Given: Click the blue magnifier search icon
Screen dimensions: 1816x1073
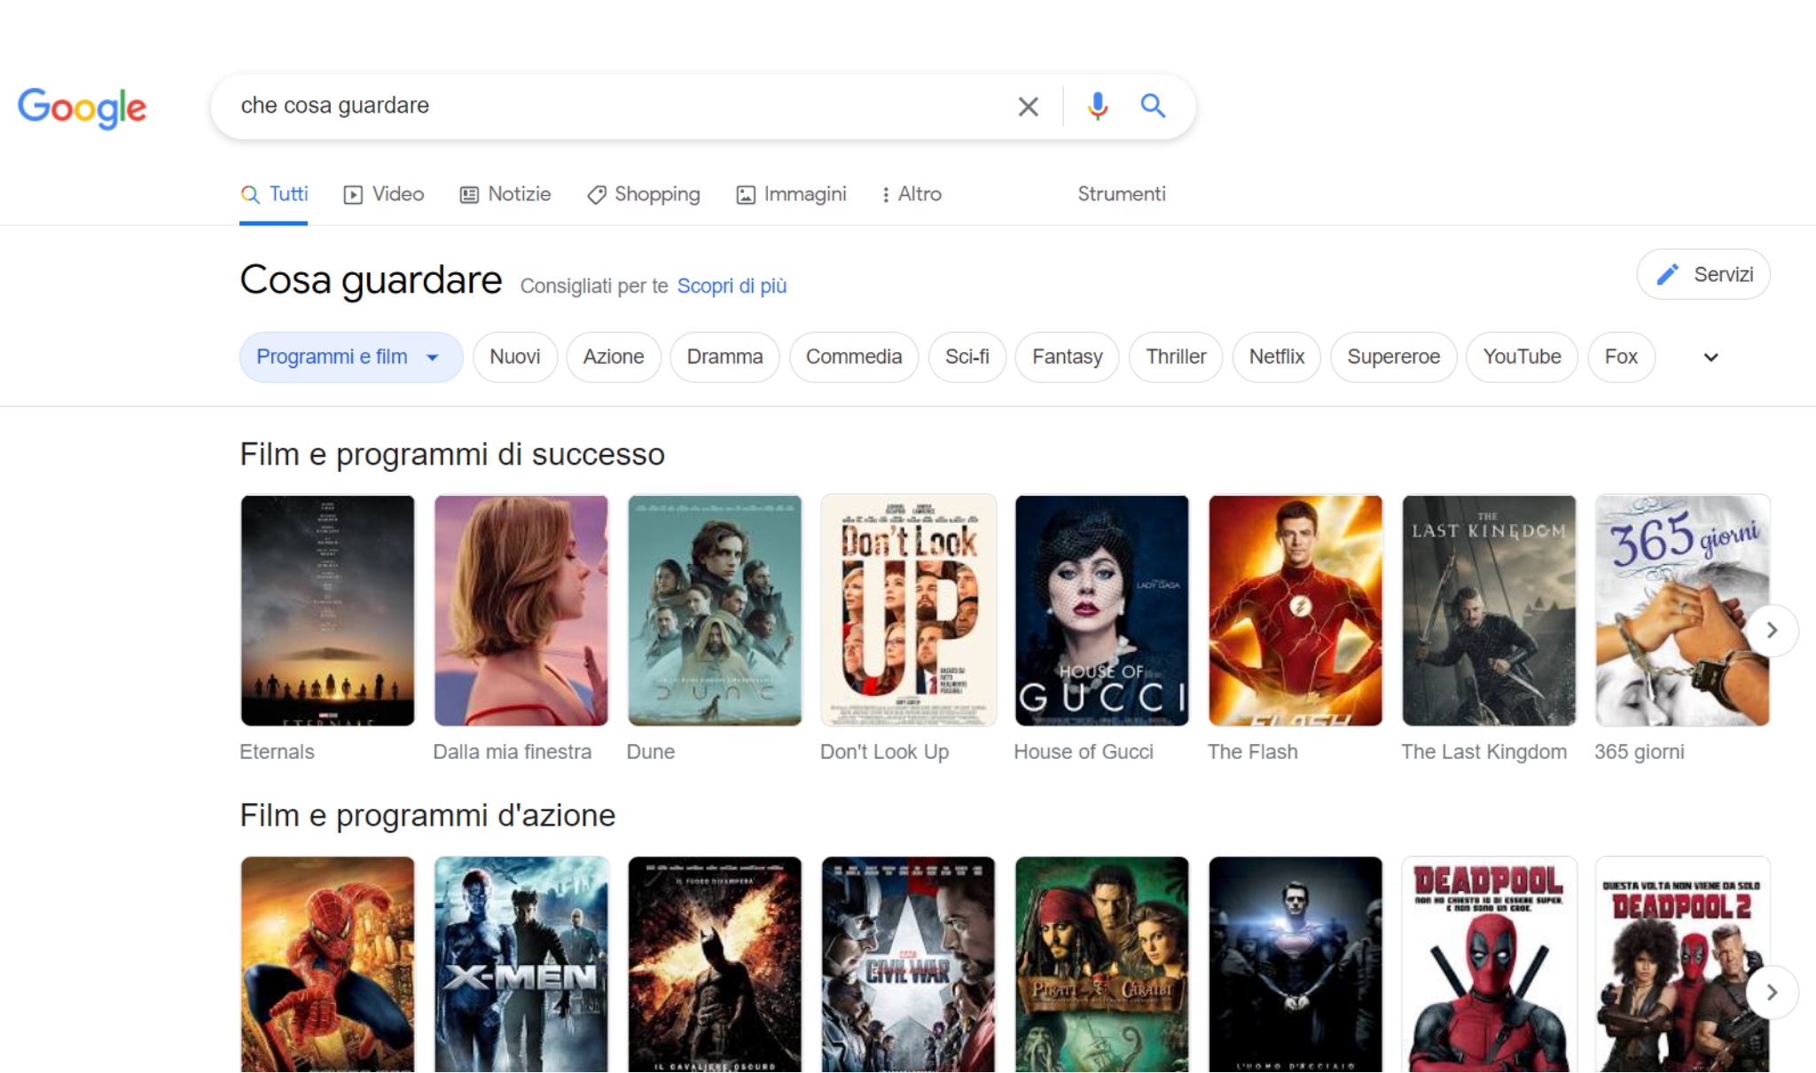Looking at the screenshot, I should tap(1153, 106).
